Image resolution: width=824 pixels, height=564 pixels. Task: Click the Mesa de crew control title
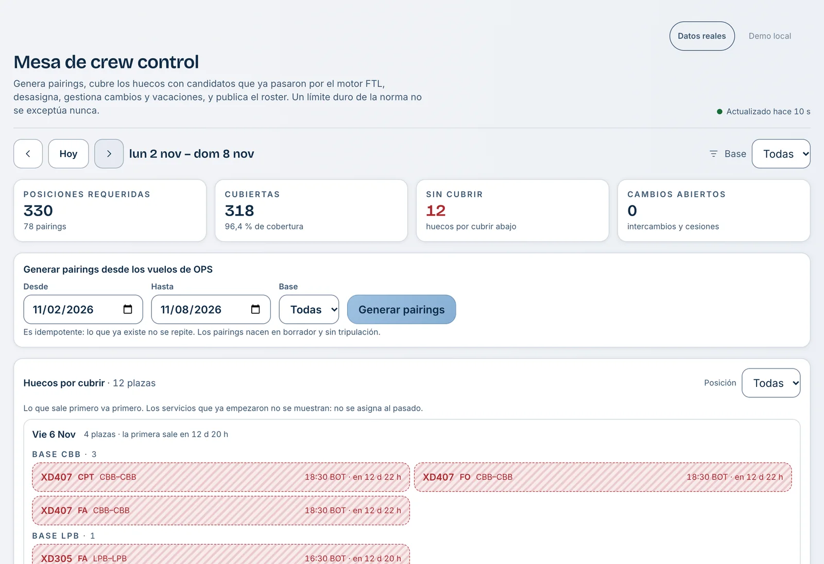[106, 62]
